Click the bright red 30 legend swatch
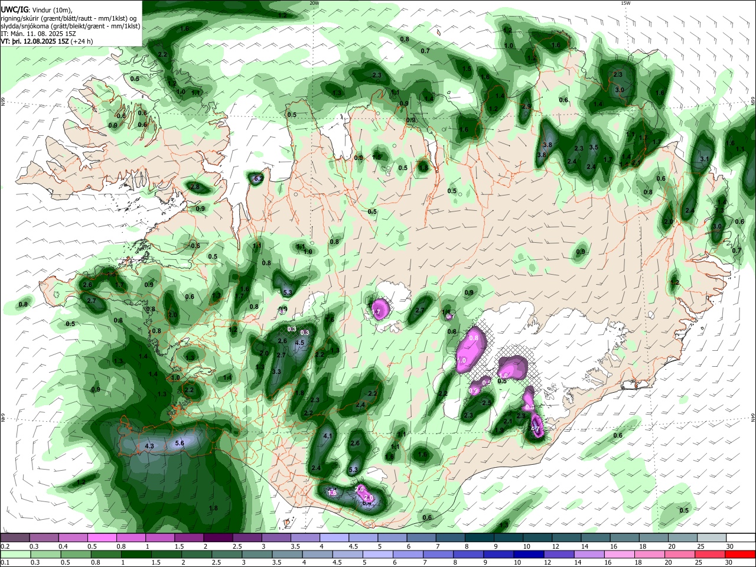This screenshot has width=756, height=567. click(741, 554)
